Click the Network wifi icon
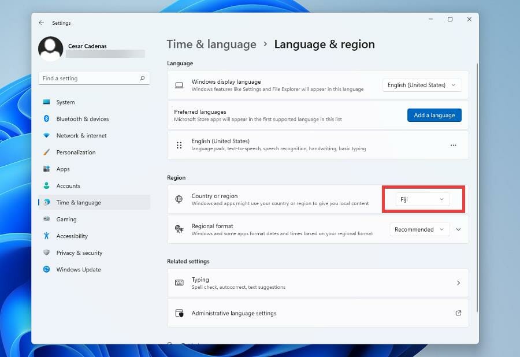The height and width of the screenshot is (357, 520). 46,135
